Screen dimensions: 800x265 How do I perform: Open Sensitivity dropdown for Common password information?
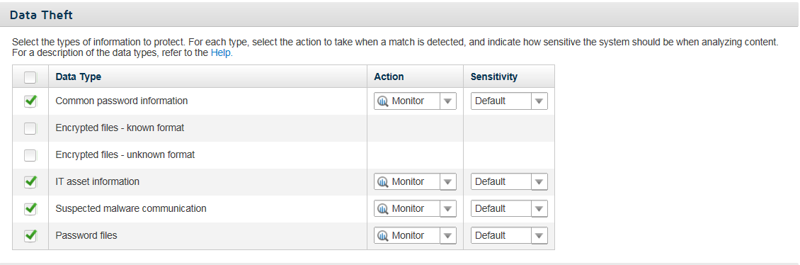coord(509,101)
